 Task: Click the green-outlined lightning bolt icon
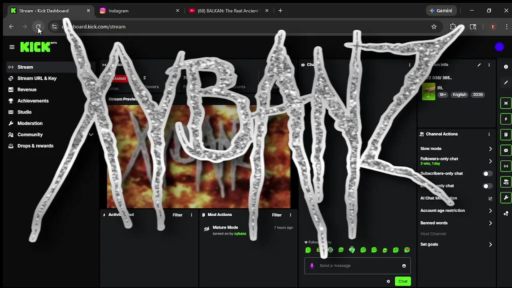tap(506, 119)
